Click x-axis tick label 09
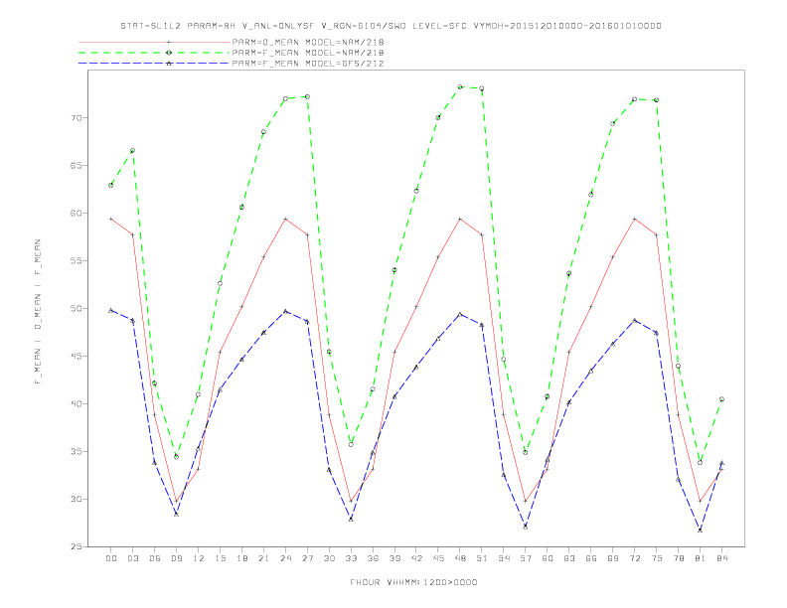The width and height of the screenshot is (787, 608). [176, 558]
